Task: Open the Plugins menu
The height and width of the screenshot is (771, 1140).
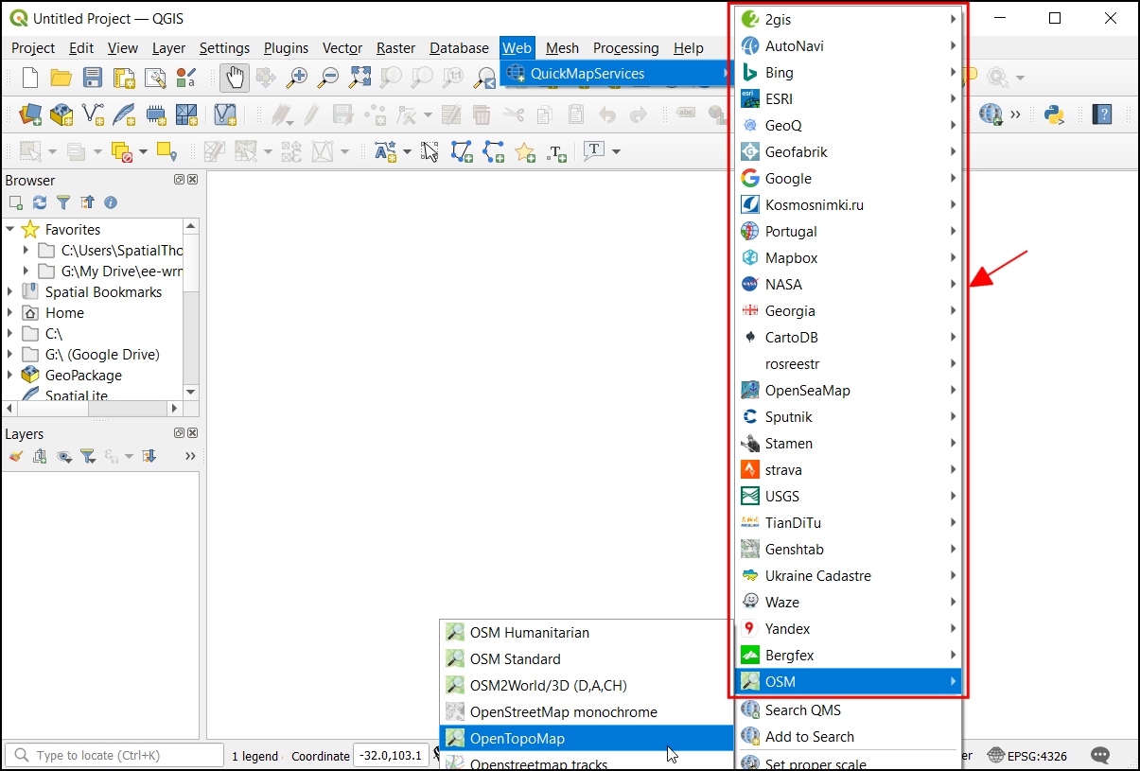Action: 286,48
